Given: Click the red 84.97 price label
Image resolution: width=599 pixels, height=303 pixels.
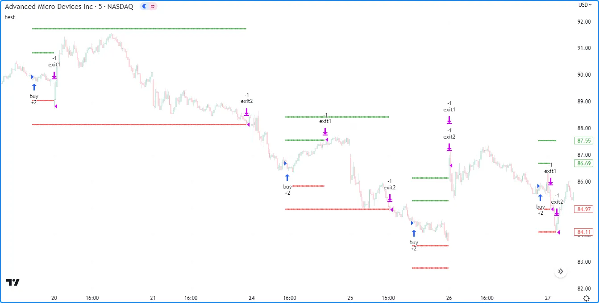Looking at the screenshot, I should [584, 209].
